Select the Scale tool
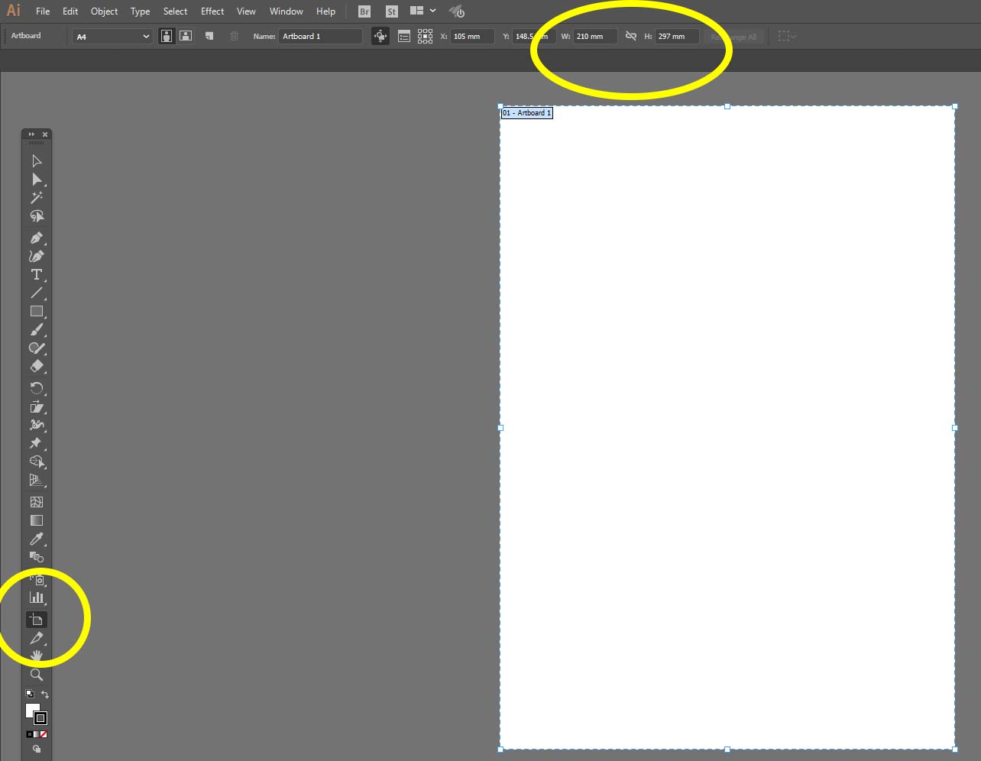This screenshot has width=981, height=761. coord(36,407)
